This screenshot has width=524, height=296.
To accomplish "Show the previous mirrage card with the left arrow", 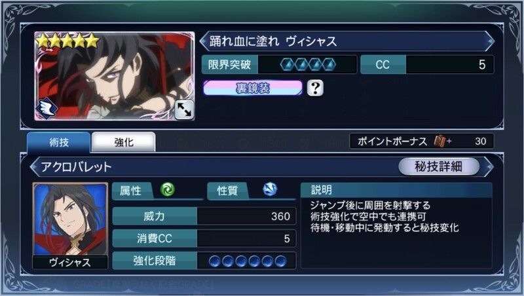I will click(x=204, y=41).
